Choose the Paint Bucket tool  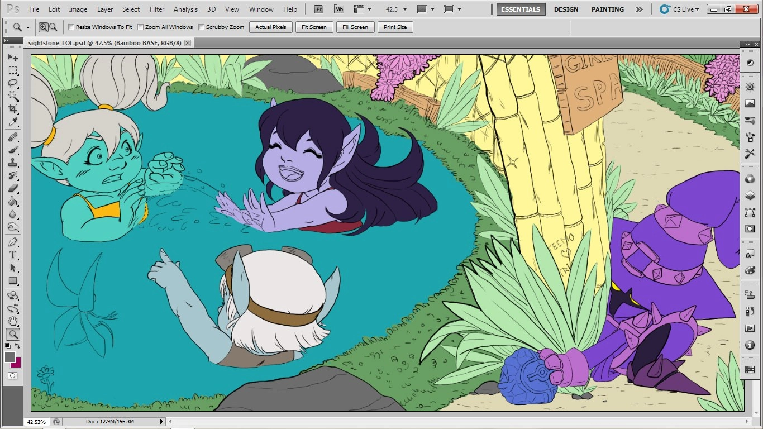point(12,201)
